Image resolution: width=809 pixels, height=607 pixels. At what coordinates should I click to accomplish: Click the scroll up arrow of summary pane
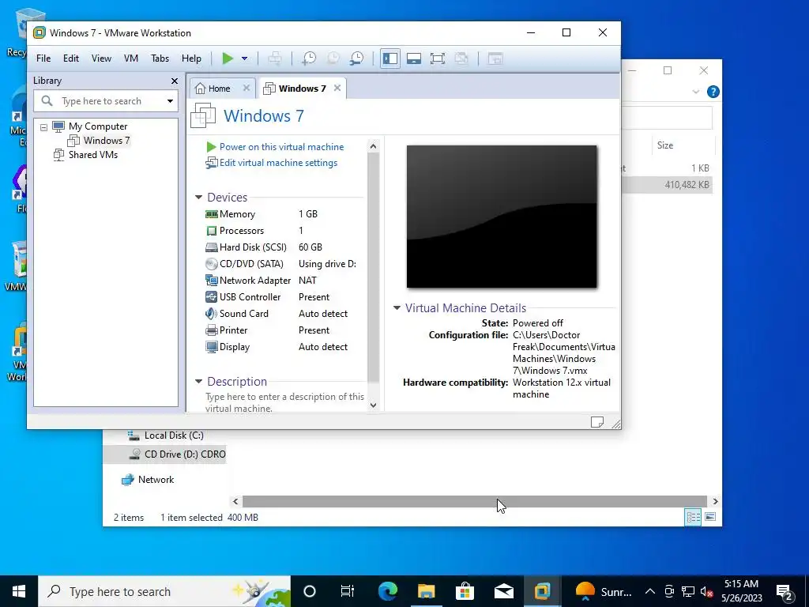click(x=374, y=146)
